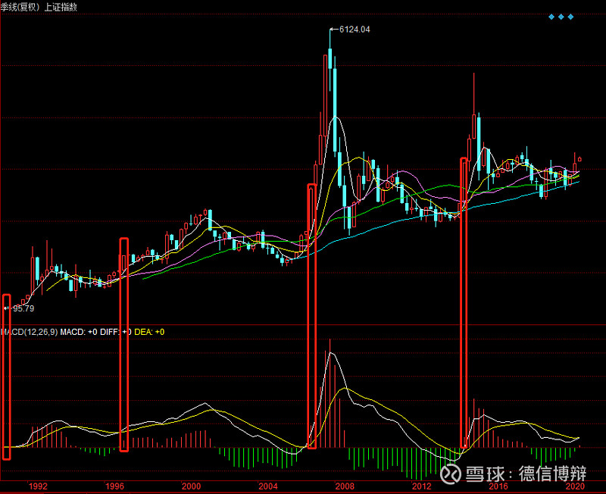This screenshot has width=606, height=494.
Task: Click the 2020 year marker
Action: [575, 486]
